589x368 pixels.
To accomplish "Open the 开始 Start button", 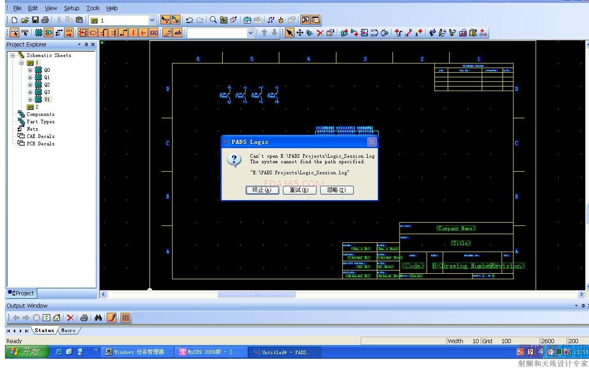I will (27, 352).
